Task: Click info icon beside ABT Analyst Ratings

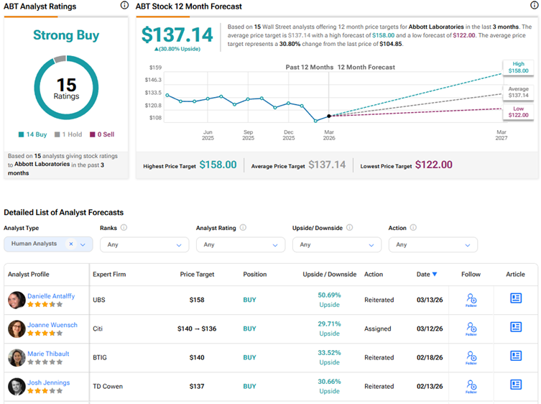Action: coord(124,6)
